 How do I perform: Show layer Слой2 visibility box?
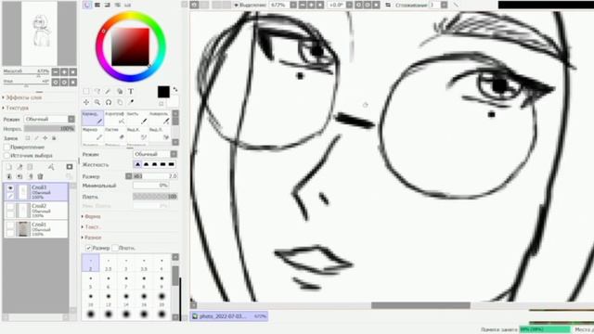point(10,206)
